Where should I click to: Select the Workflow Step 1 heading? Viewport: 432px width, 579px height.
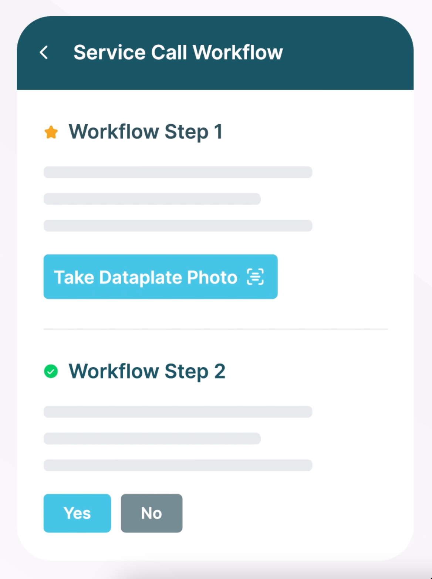click(x=145, y=132)
